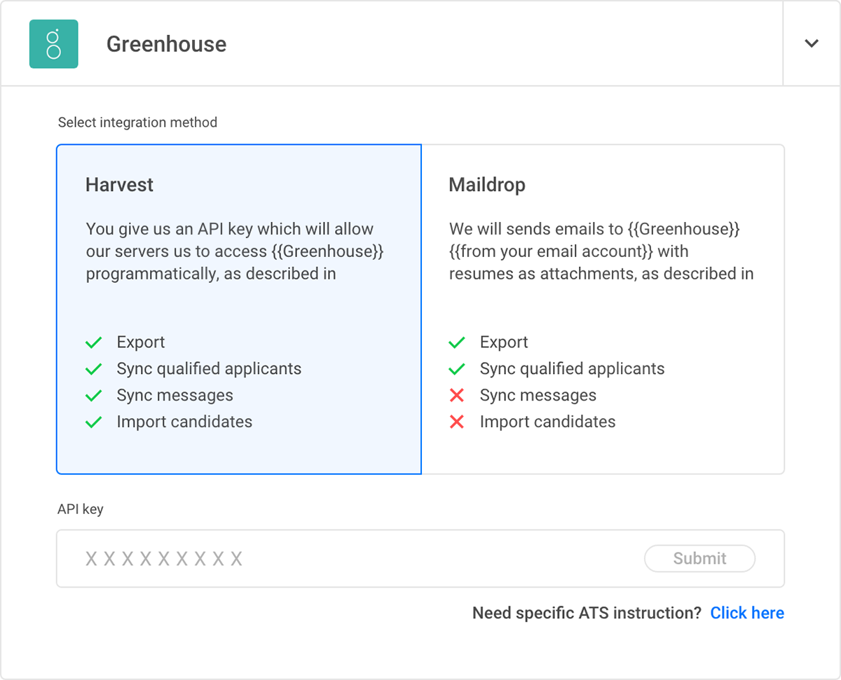841x680 pixels.
Task: Click Maildrop check icon for Export
Action: pos(457,342)
